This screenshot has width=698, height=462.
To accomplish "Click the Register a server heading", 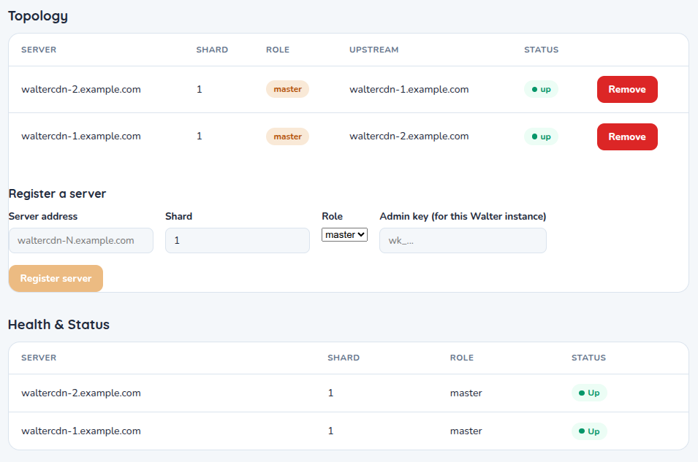I will click(x=58, y=193).
